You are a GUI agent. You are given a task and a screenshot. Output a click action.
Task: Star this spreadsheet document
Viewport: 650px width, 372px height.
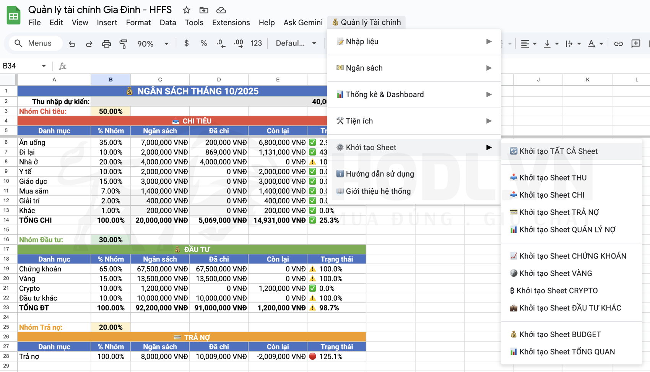[187, 10]
